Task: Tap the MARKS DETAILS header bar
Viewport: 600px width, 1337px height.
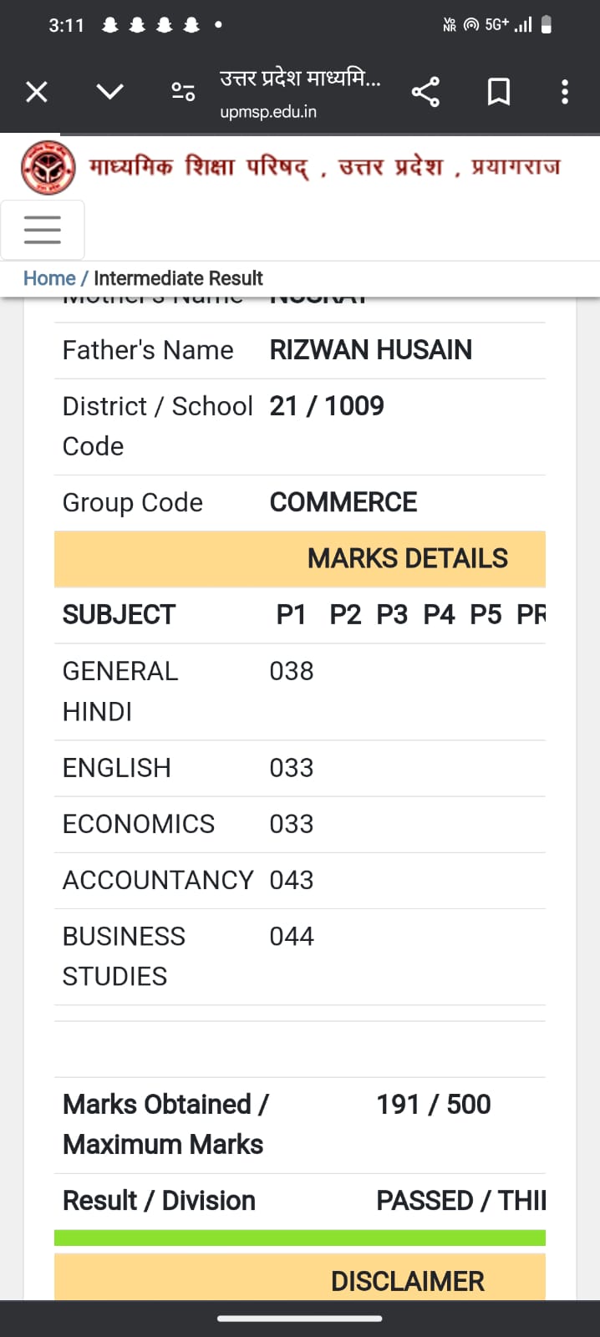Action: coord(300,558)
